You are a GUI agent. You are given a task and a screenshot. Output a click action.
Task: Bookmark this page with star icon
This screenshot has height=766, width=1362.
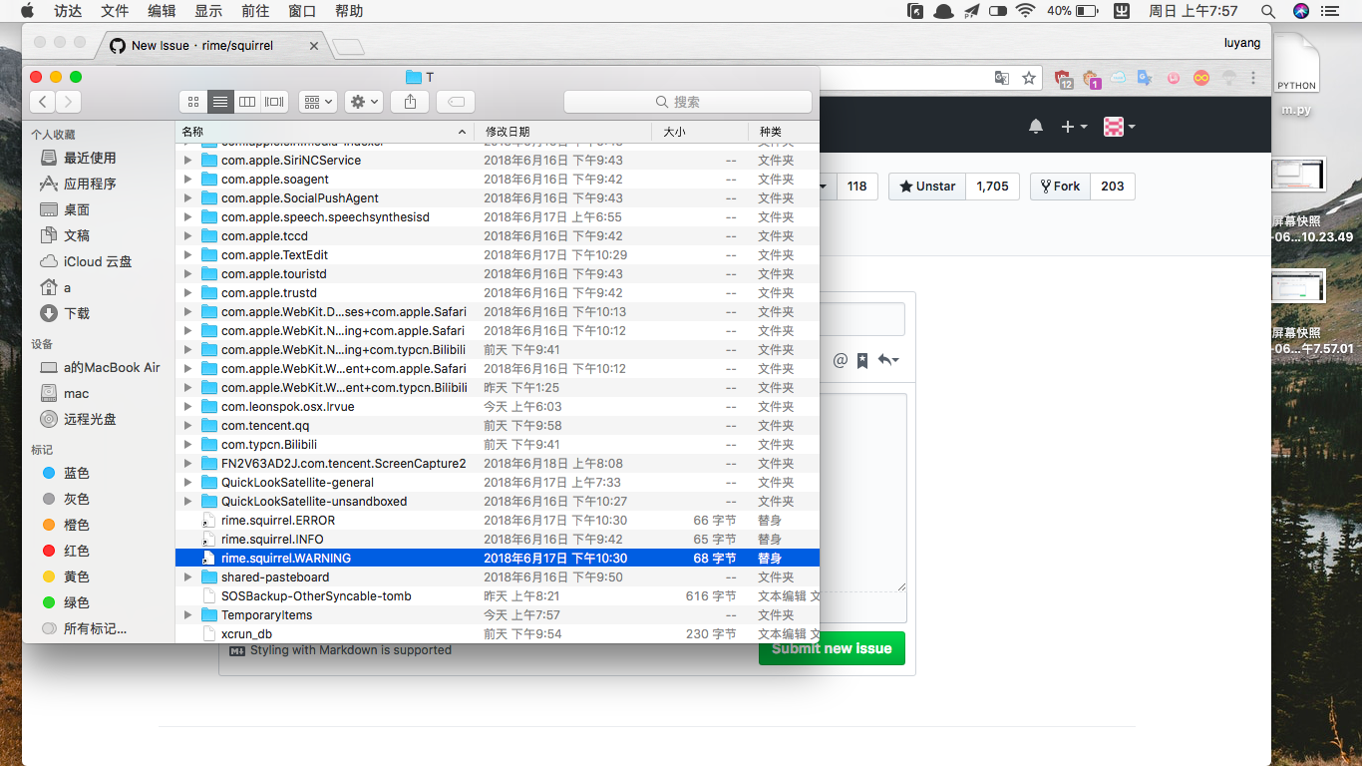tap(1029, 78)
